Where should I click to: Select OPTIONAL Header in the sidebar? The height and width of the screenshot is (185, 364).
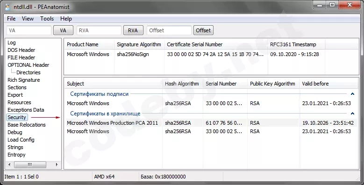coord(29,65)
